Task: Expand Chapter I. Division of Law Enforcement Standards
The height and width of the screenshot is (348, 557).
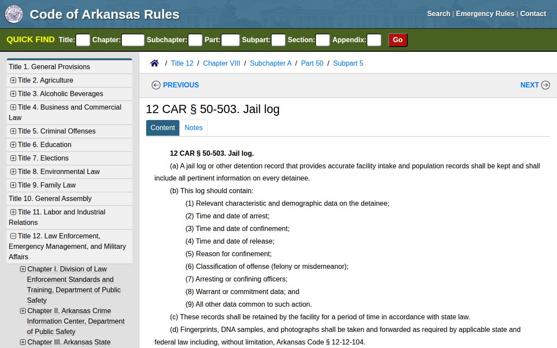Action: (23, 269)
